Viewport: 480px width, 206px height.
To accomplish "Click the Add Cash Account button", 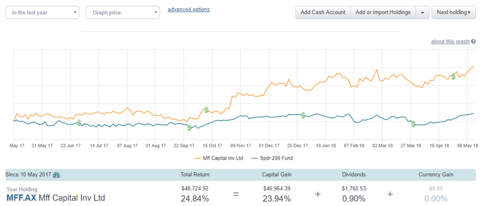I will 323,12.
